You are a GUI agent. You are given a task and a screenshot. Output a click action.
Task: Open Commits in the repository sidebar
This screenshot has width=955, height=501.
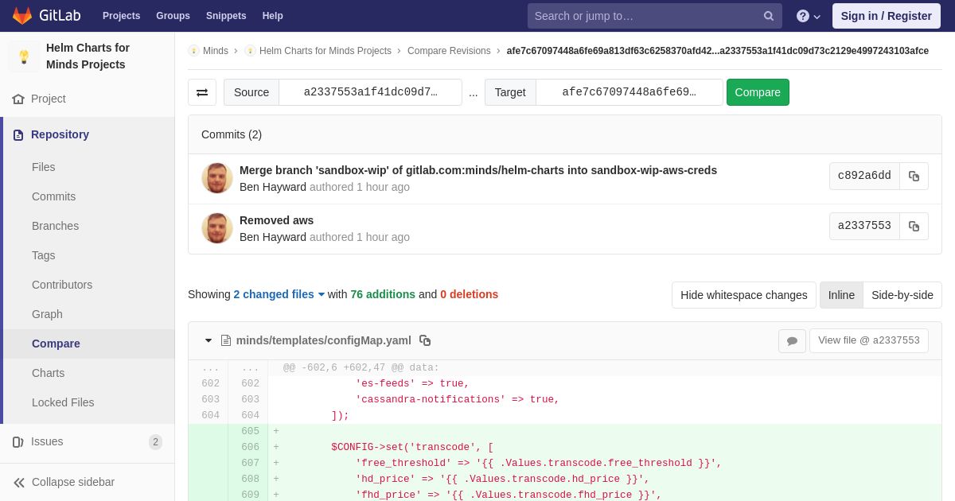pos(54,196)
